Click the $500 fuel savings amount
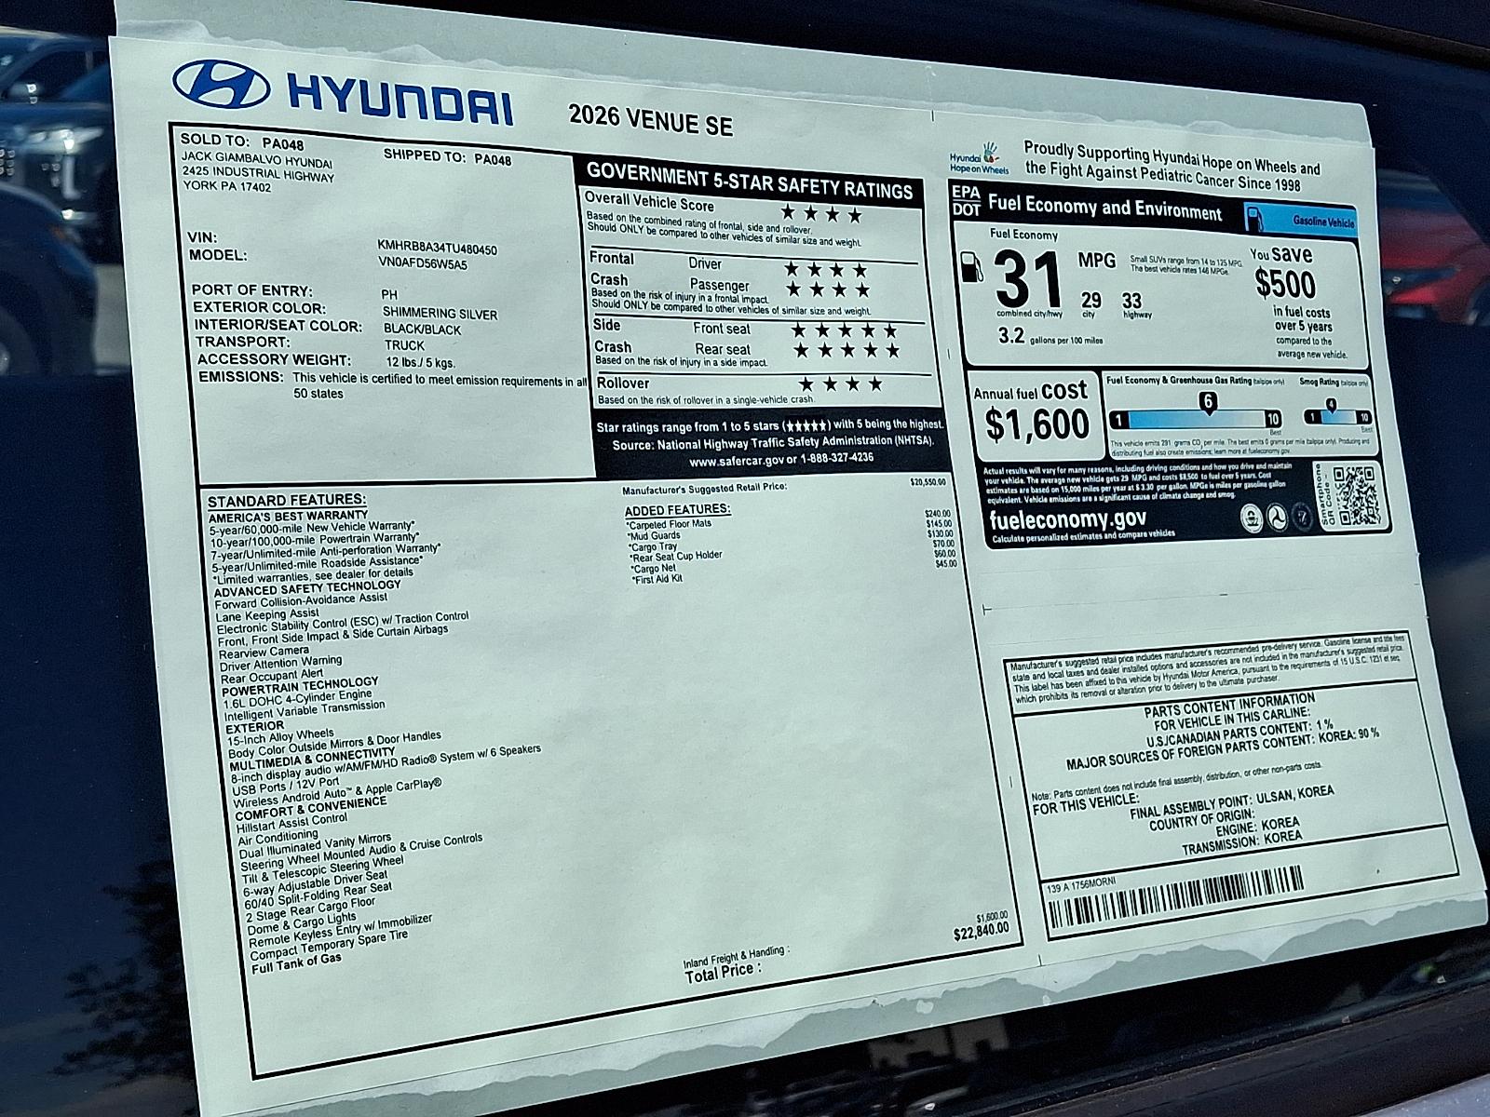 (x=1286, y=283)
